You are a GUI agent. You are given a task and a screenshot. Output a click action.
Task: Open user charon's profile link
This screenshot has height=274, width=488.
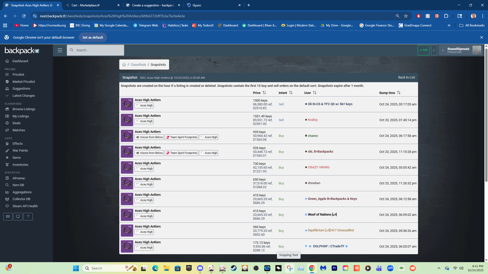click(313, 136)
